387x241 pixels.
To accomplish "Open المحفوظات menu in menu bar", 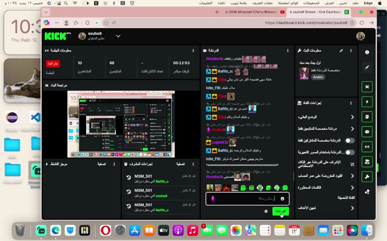I will coord(311,3).
